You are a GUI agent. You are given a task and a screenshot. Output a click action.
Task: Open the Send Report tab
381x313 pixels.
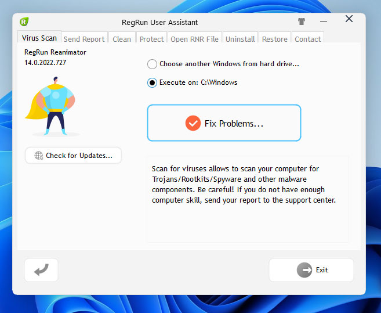coord(84,39)
